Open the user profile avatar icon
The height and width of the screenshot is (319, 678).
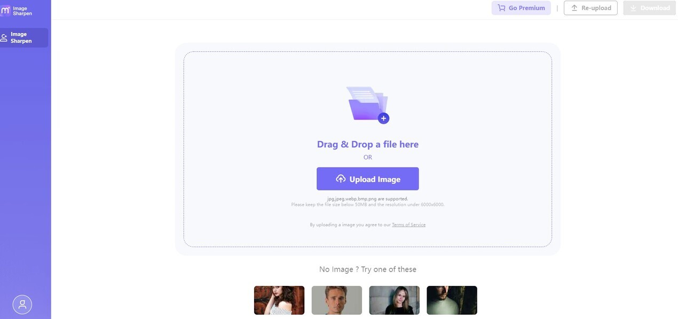(22, 305)
